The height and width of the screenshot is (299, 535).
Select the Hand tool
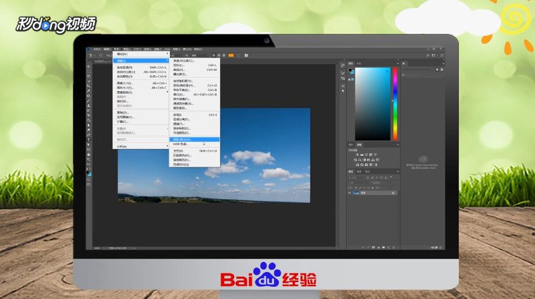click(x=88, y=155)
